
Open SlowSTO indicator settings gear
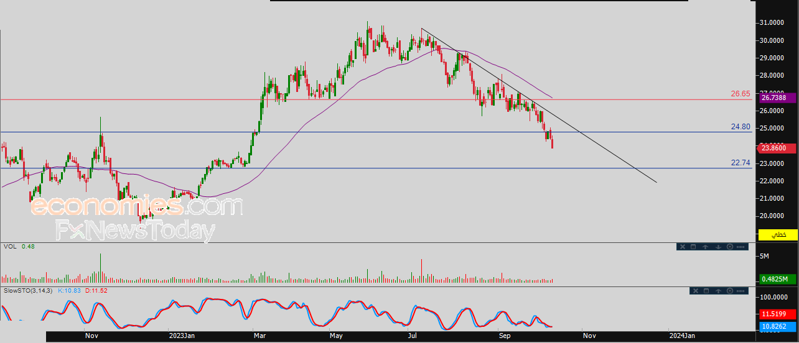click(730, 291)
